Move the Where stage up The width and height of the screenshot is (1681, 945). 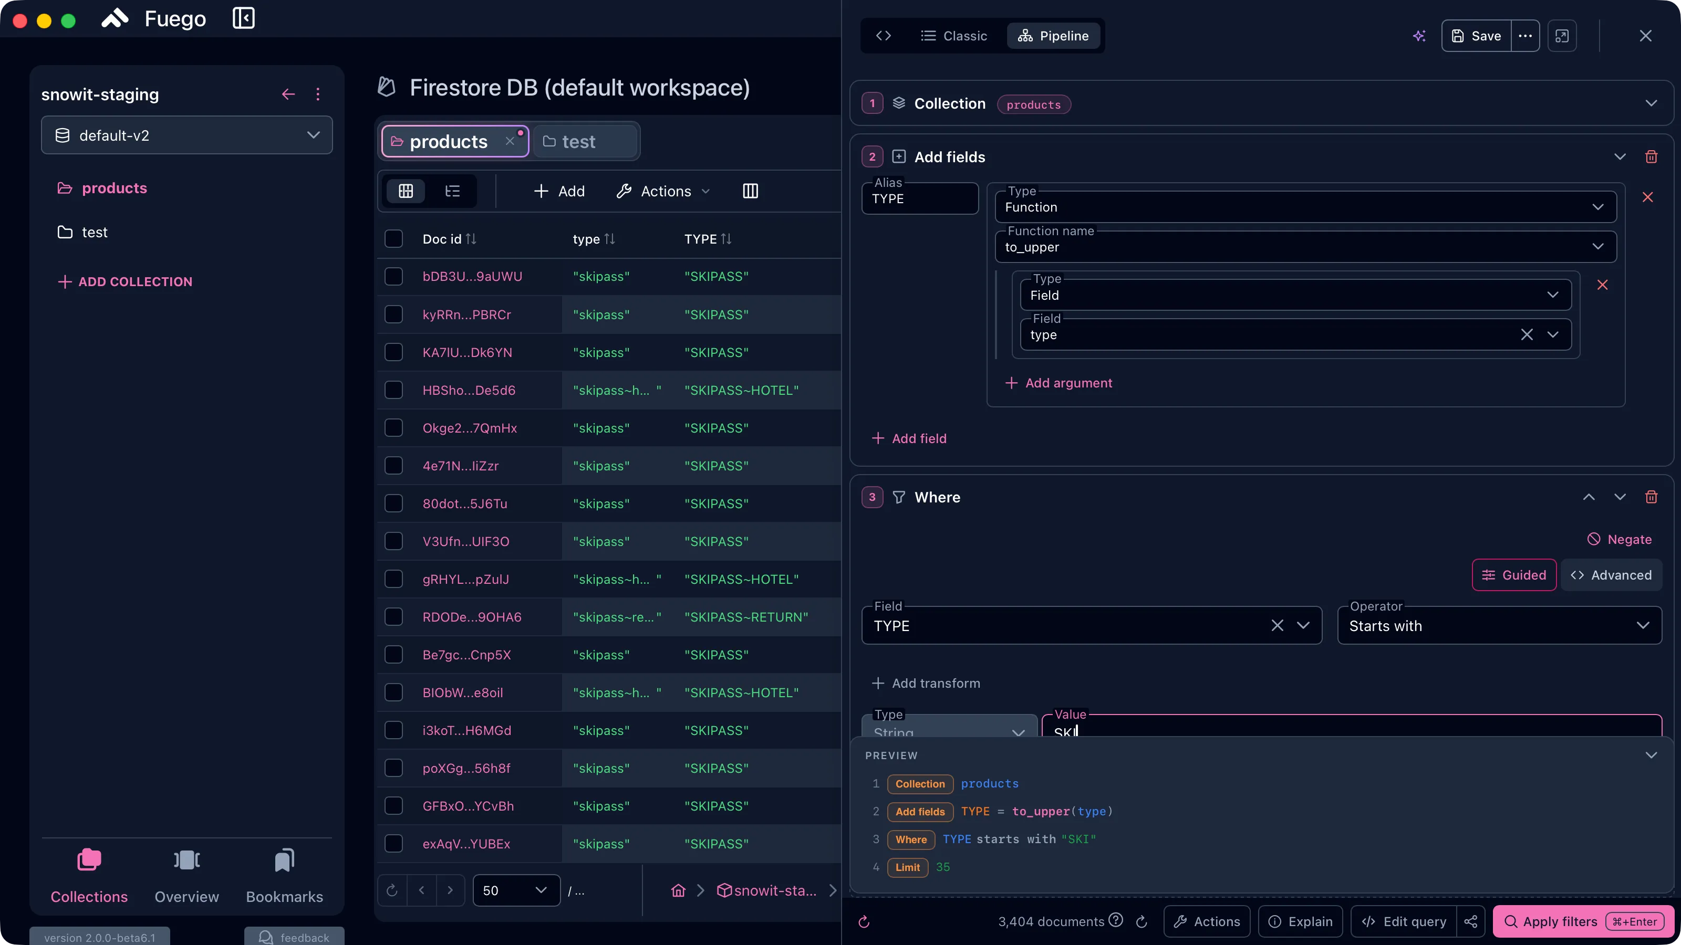point(1589,497)
